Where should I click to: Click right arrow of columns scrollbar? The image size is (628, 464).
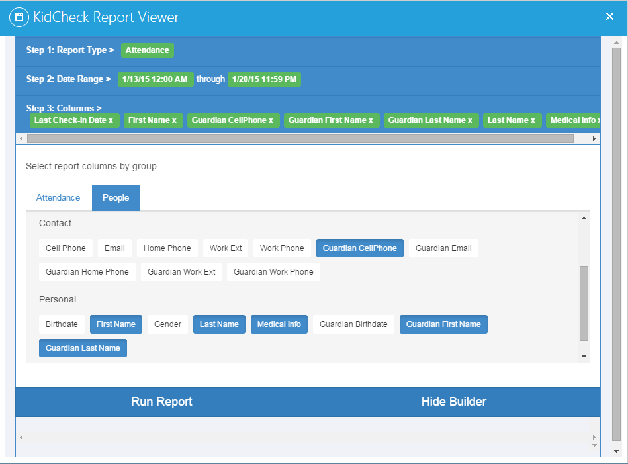(594, 138)
